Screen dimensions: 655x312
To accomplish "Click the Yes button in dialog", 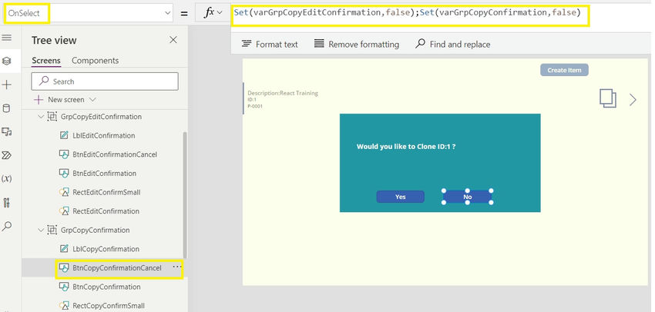I will pos(400,197).
